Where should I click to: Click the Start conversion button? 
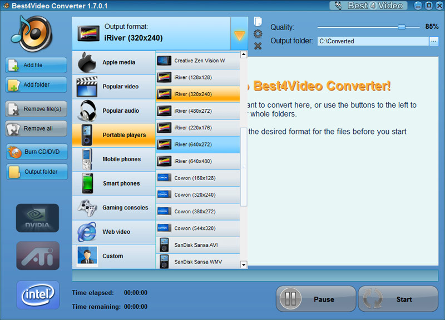tap(398, 299)
